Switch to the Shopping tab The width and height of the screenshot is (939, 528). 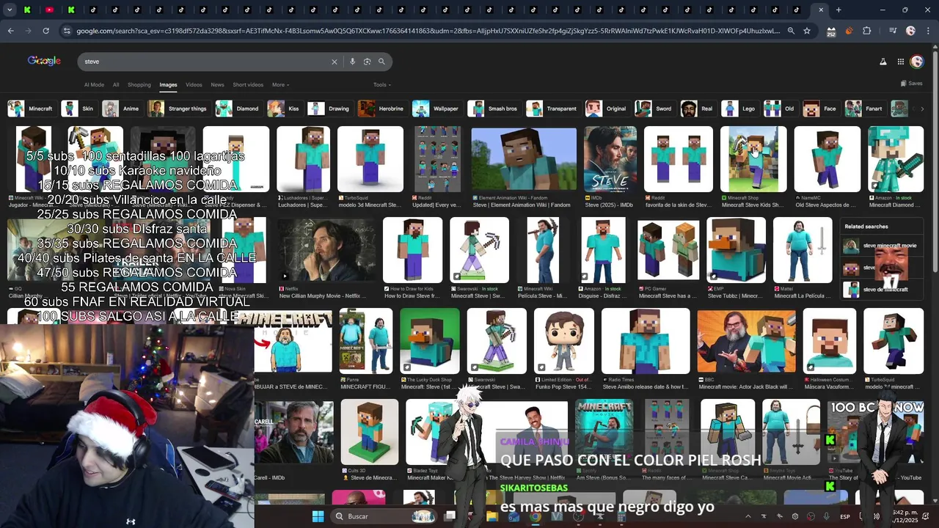(139, 85)
